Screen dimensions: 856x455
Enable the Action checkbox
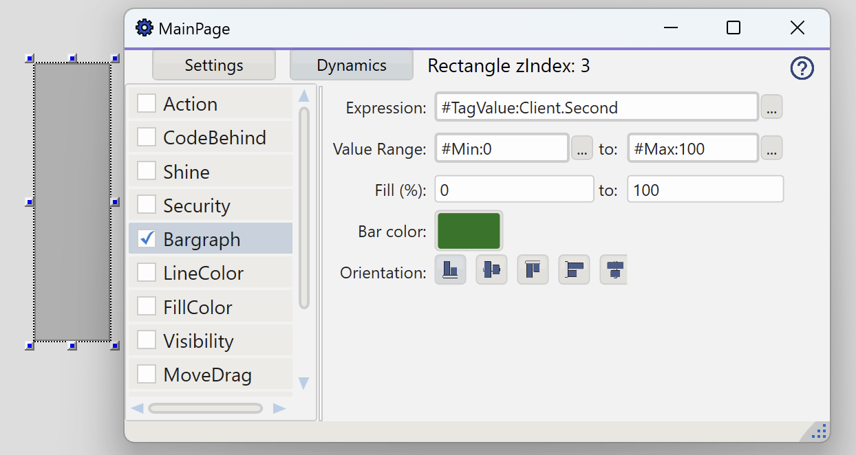tap(147, 103)
